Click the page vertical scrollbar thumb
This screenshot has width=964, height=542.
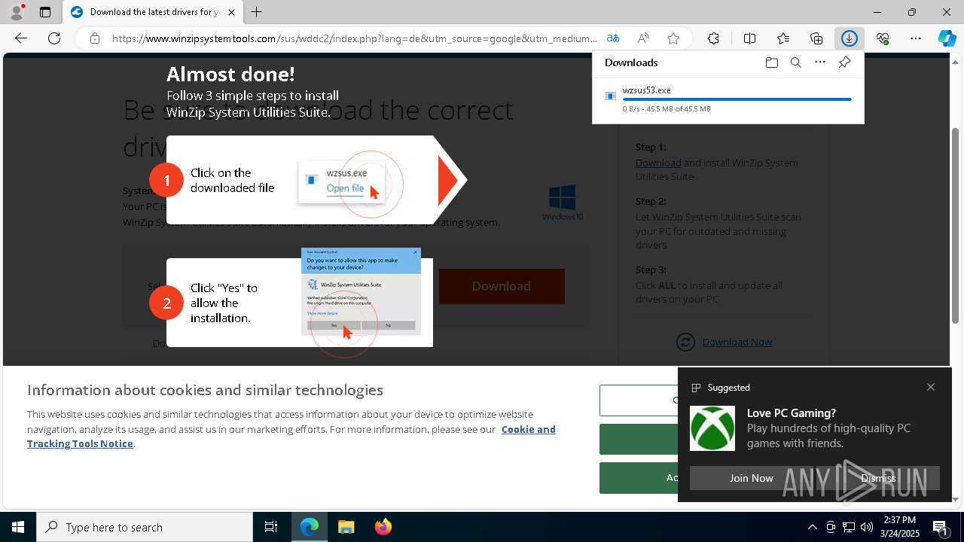pyautogui.click(x=956, y=226)
